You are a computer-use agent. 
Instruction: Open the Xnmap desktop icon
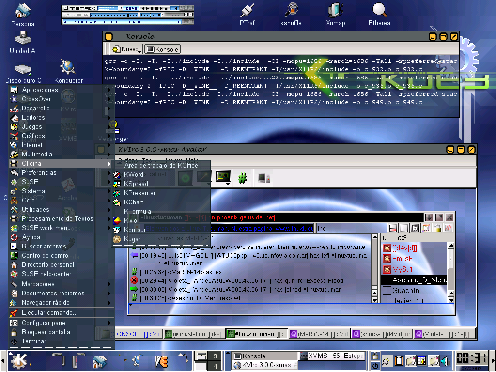(336, 15)
